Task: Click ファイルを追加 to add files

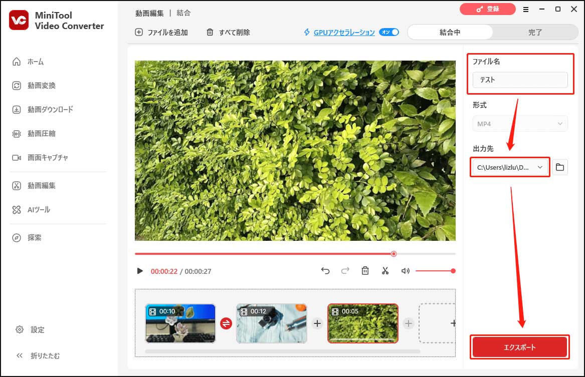Action: click(x=161, y=33)
